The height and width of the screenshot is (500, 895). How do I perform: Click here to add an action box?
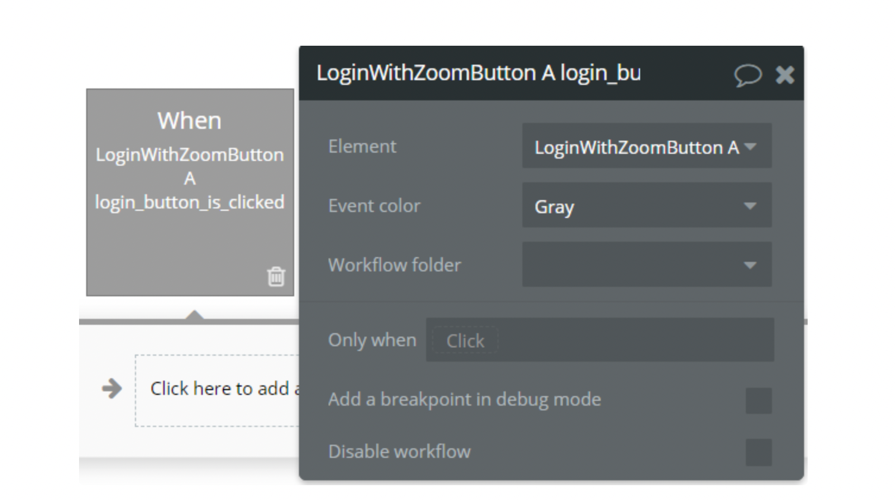coord(218,390)
